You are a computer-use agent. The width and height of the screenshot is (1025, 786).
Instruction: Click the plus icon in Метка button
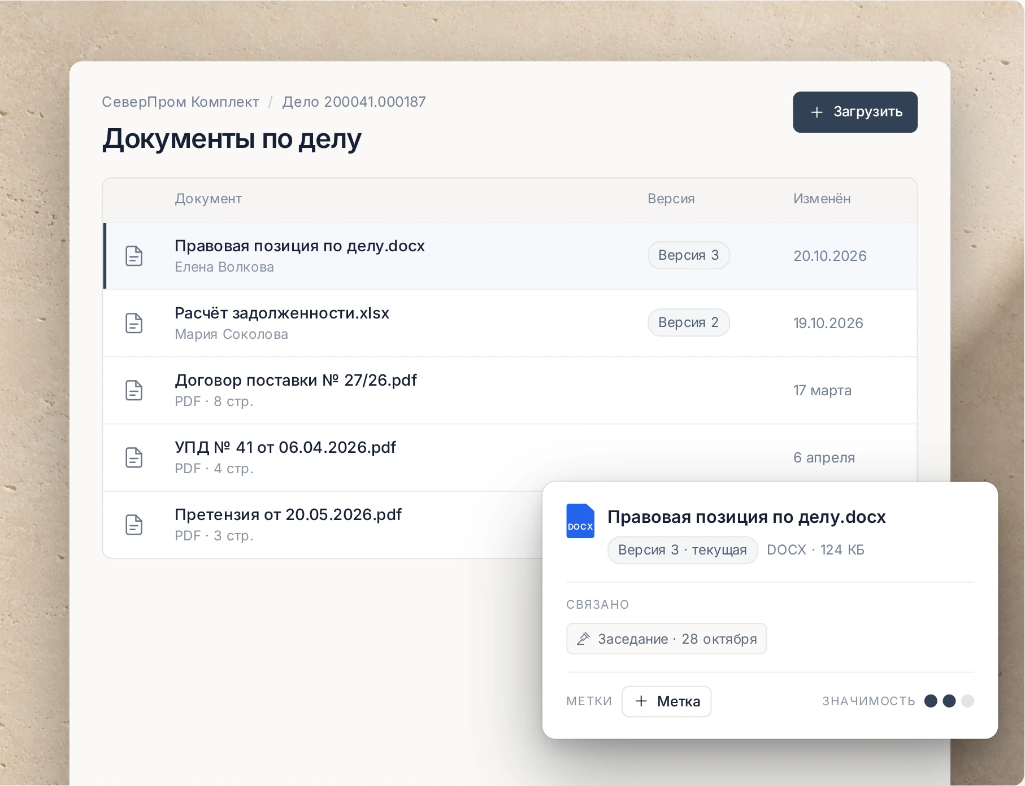[x=641, y=701]
